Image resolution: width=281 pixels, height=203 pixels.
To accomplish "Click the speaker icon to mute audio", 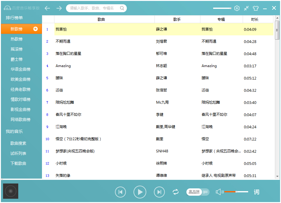I will (219, 192).
